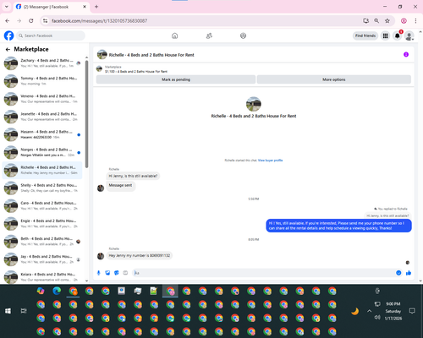Reload the page
423x338 pixels.
click(x=31, y=20)
